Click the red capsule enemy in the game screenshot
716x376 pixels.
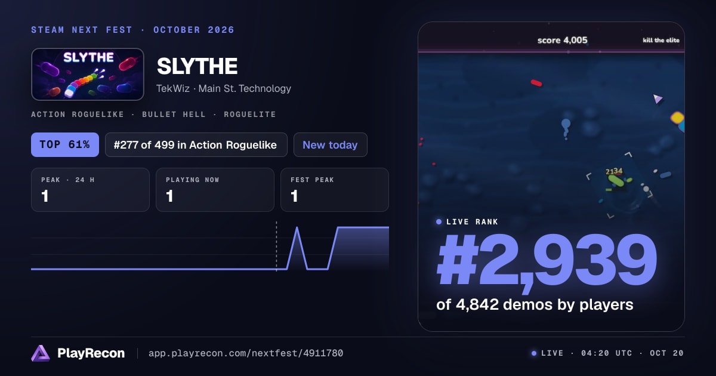[536, 83]
